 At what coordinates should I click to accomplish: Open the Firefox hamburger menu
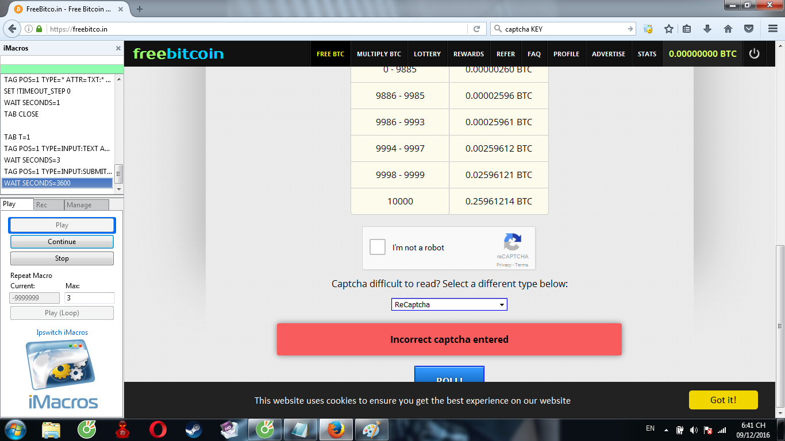[x=773, y=29]
